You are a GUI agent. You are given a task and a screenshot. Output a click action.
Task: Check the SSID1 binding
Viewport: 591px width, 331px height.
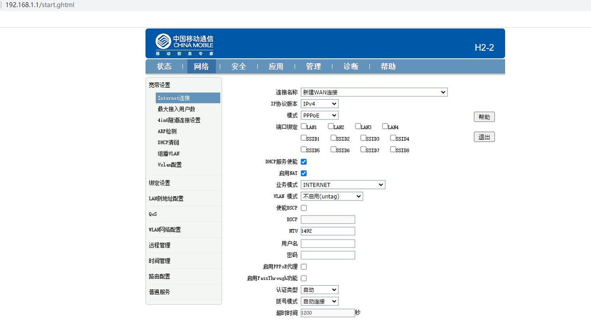[304, 138]
